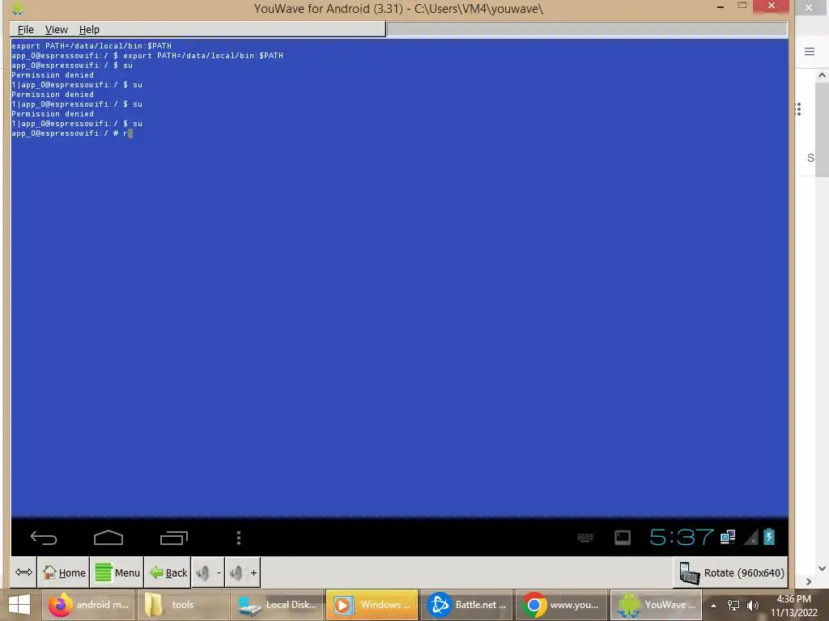The height and width of the screenshot is (621, 829).
Task: Click the Rotate (960x640) button
Action: click(x=731, y=573)
